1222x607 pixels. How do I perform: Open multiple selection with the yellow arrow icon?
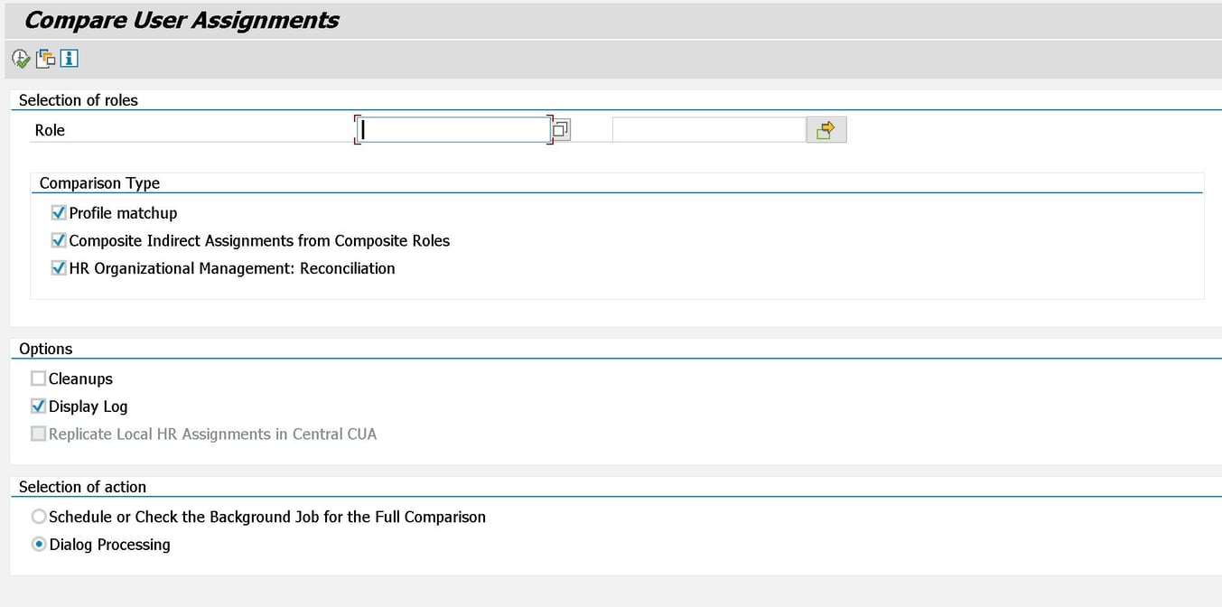point(825,129)
